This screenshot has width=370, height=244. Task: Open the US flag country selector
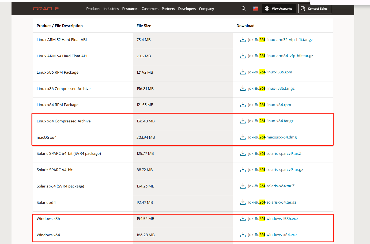point(255,9)
